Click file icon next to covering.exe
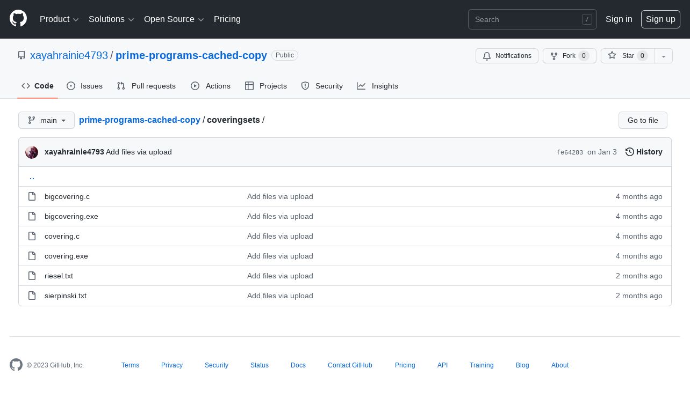This screenshot has width=690, height=398. [x=32, y=256]
